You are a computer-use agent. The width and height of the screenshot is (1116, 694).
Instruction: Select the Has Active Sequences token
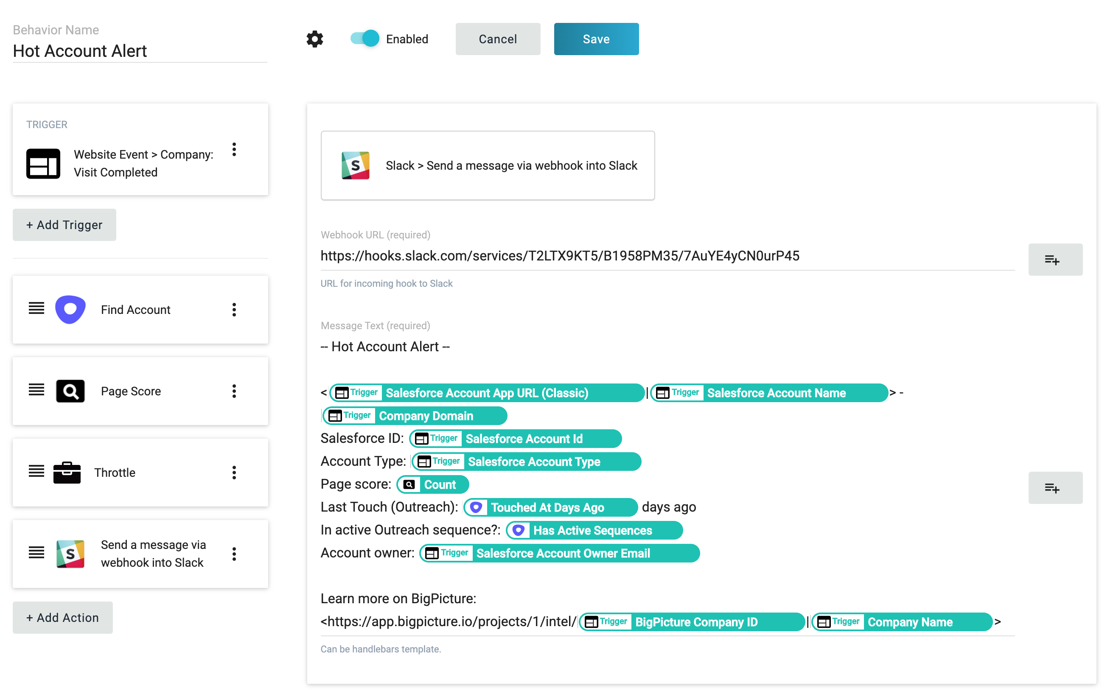[594, 531]
